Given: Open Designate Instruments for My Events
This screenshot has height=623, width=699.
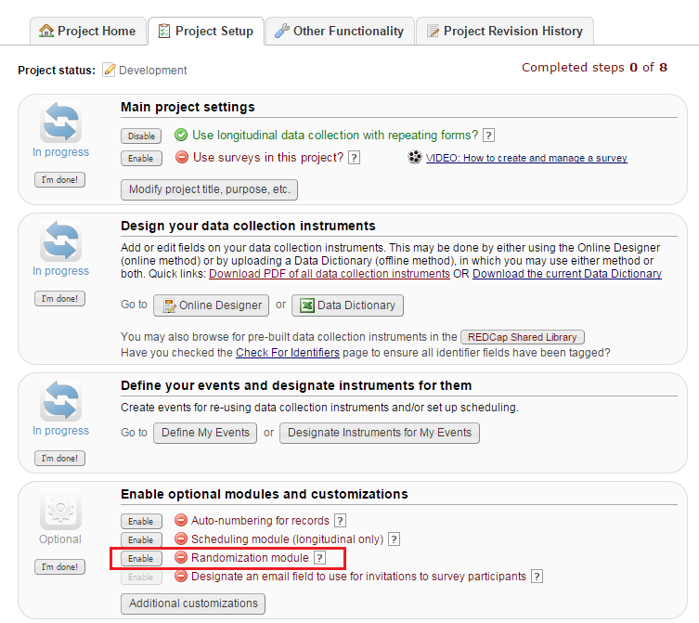Looking at the screenshot, I should tap(380, 433).
